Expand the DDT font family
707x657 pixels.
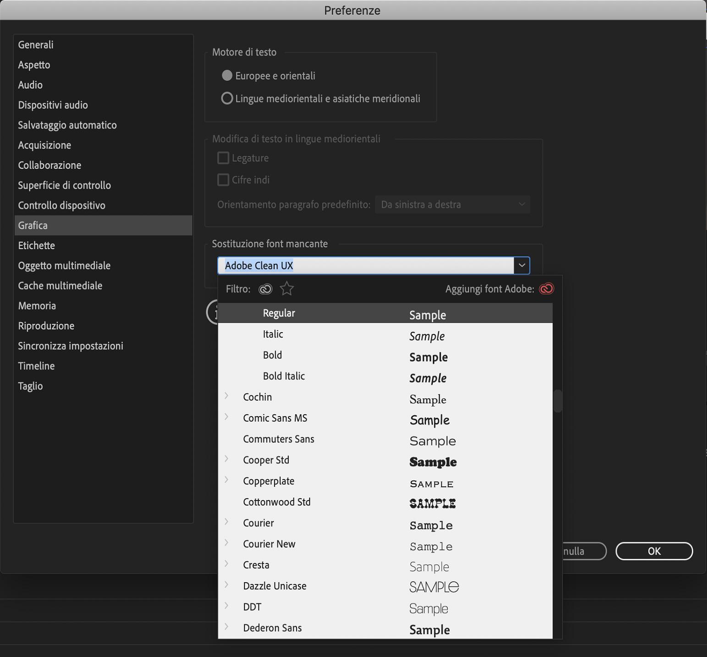(226, 606)
